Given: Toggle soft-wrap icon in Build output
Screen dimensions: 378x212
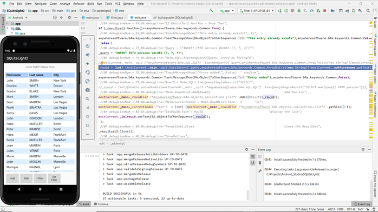Looking at the screenshot, I should [253, 157].
